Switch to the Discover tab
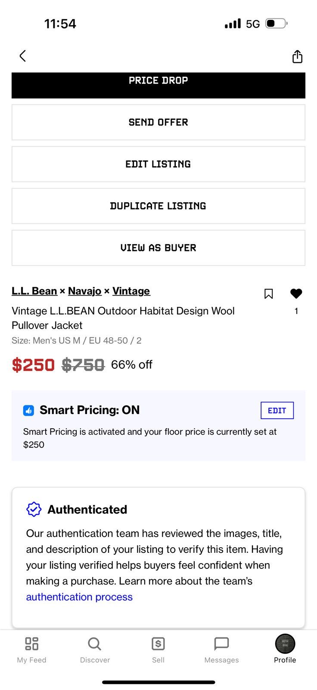This screenshot has width=317, height=690. 95,650
